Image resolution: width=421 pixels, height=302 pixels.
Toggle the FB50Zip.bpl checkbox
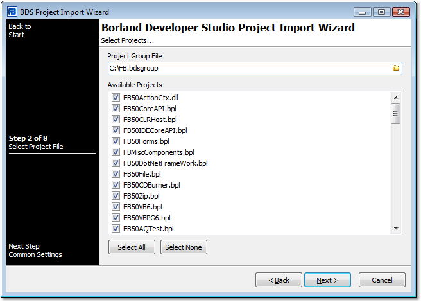116,196
